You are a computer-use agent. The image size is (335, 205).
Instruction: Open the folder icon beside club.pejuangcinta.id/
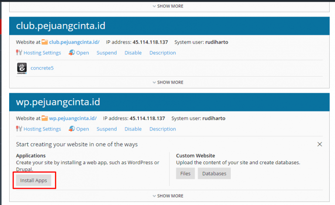[x=44, y=42]
